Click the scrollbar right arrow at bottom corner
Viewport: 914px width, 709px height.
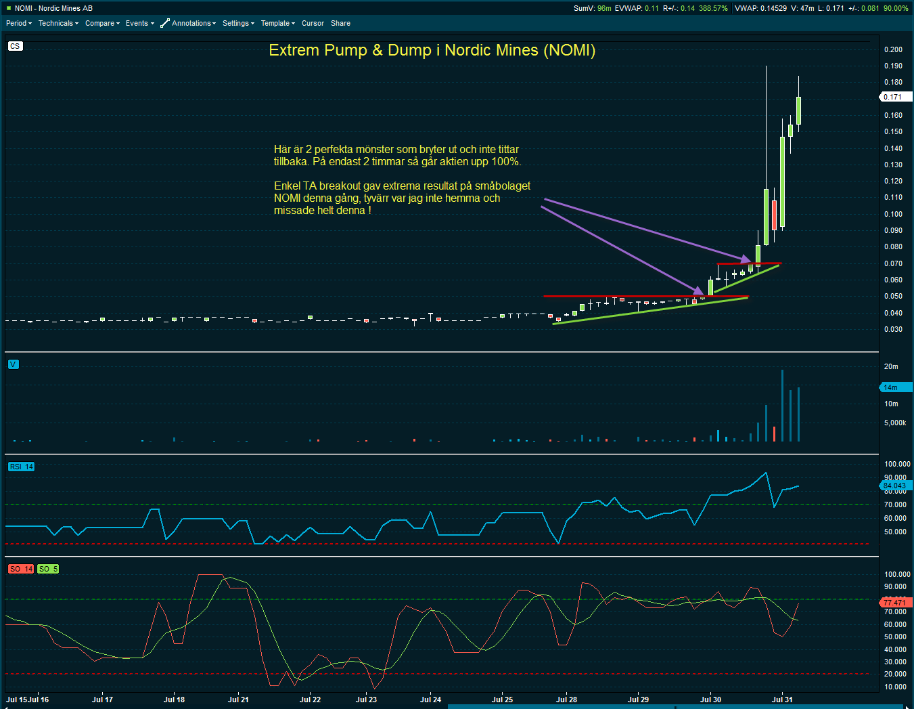click(909, 706)
